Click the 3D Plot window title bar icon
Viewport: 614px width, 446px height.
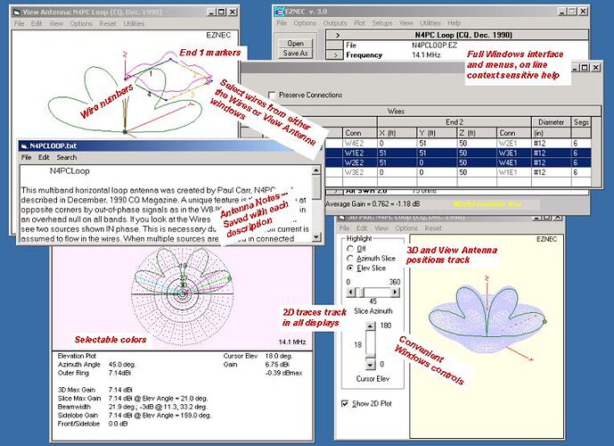342,217
